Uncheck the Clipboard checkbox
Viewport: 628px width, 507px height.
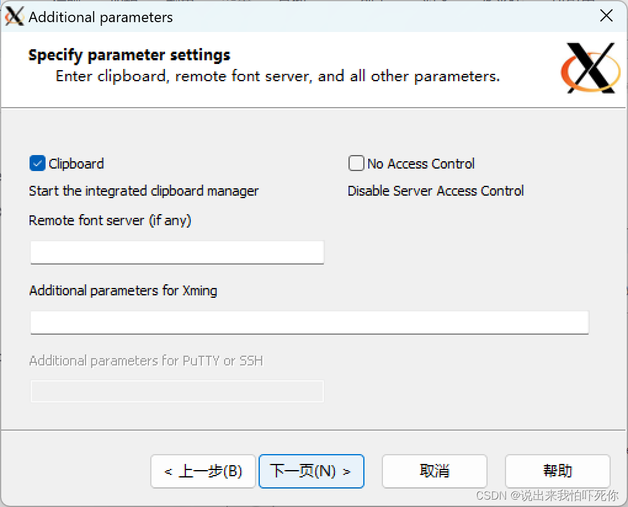38,163
